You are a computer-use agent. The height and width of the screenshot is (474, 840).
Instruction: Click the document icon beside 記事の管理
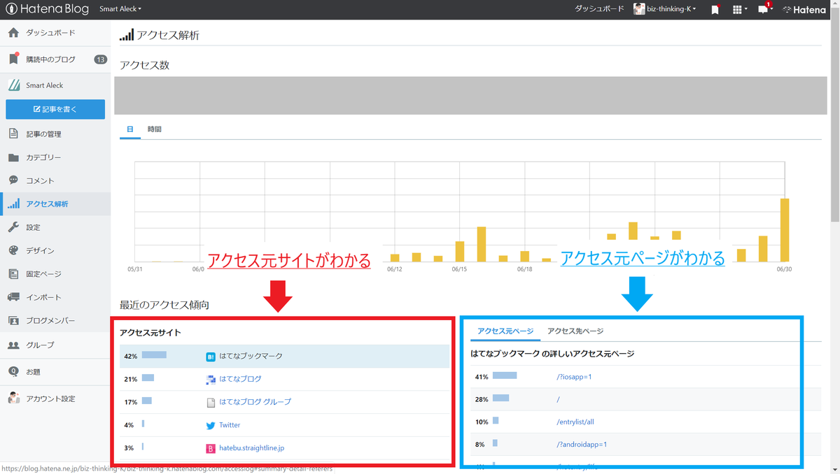click(x=13, y=134)
